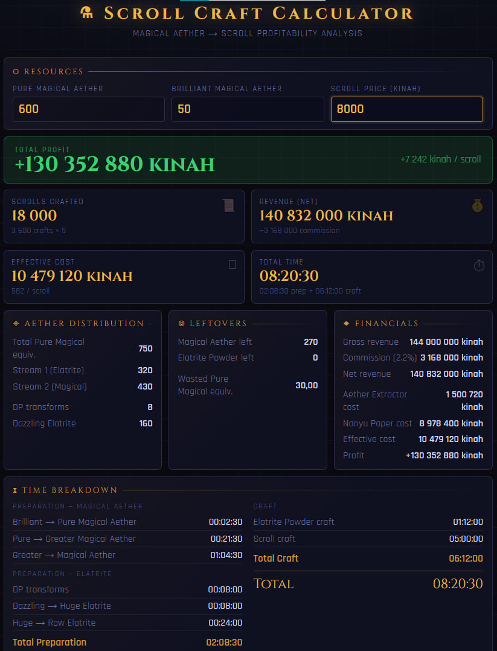Viewport: 497px width, 651px height.
Task: Click the Total Craft row
Action: (x=368, y=559)
